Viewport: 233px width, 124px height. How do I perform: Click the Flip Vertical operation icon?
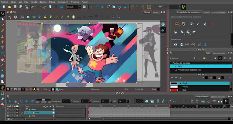182,45
